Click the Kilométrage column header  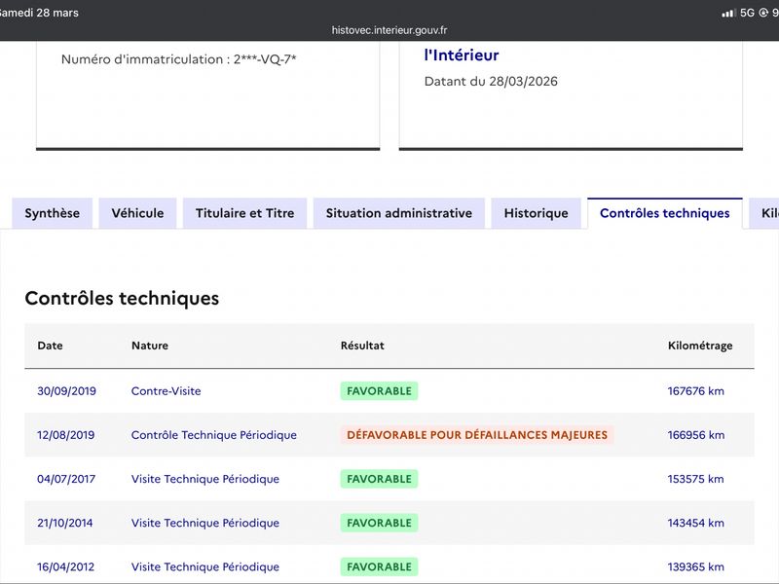[x=700, y=346]
